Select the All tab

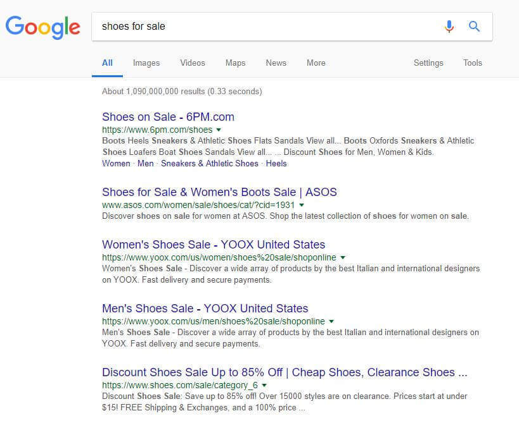point(107,63)
